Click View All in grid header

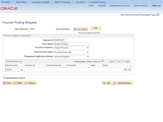tap(96, 62)
